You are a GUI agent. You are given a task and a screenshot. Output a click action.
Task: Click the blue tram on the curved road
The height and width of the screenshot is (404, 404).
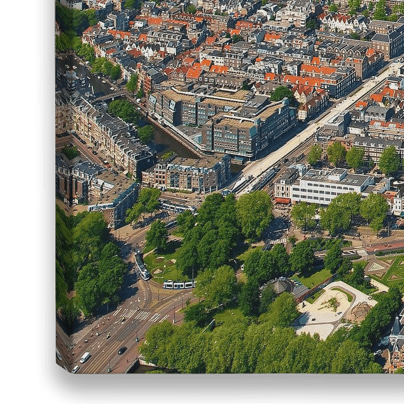coord(142,267)
